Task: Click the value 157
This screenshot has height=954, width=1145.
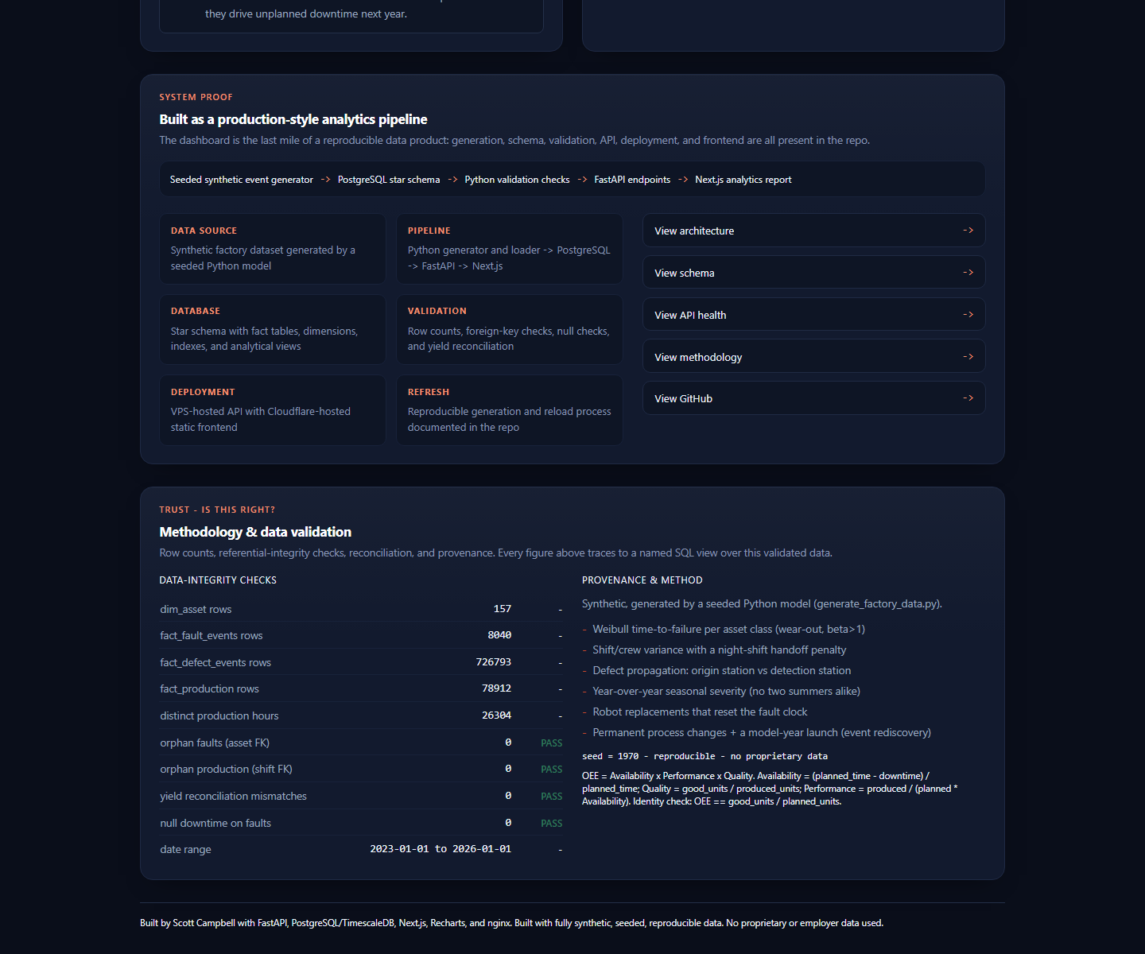Action: click(x=503, y=609)
